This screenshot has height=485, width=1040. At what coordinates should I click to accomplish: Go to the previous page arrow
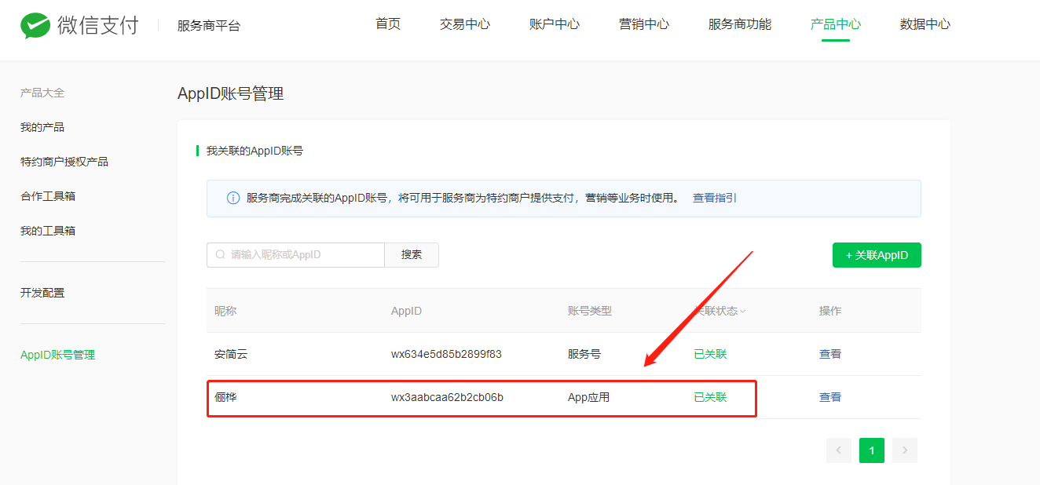pyautogui.click(x=838, y=450)
